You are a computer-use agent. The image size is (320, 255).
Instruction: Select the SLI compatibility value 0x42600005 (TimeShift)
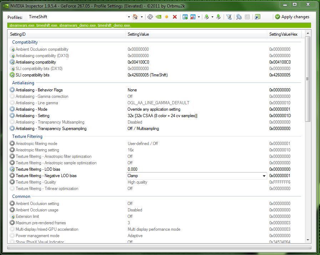tap(148, 75)
